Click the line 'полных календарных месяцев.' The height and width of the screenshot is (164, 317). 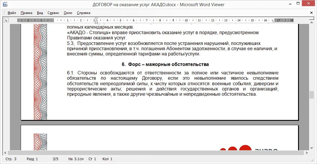click(x=100, y=27)
